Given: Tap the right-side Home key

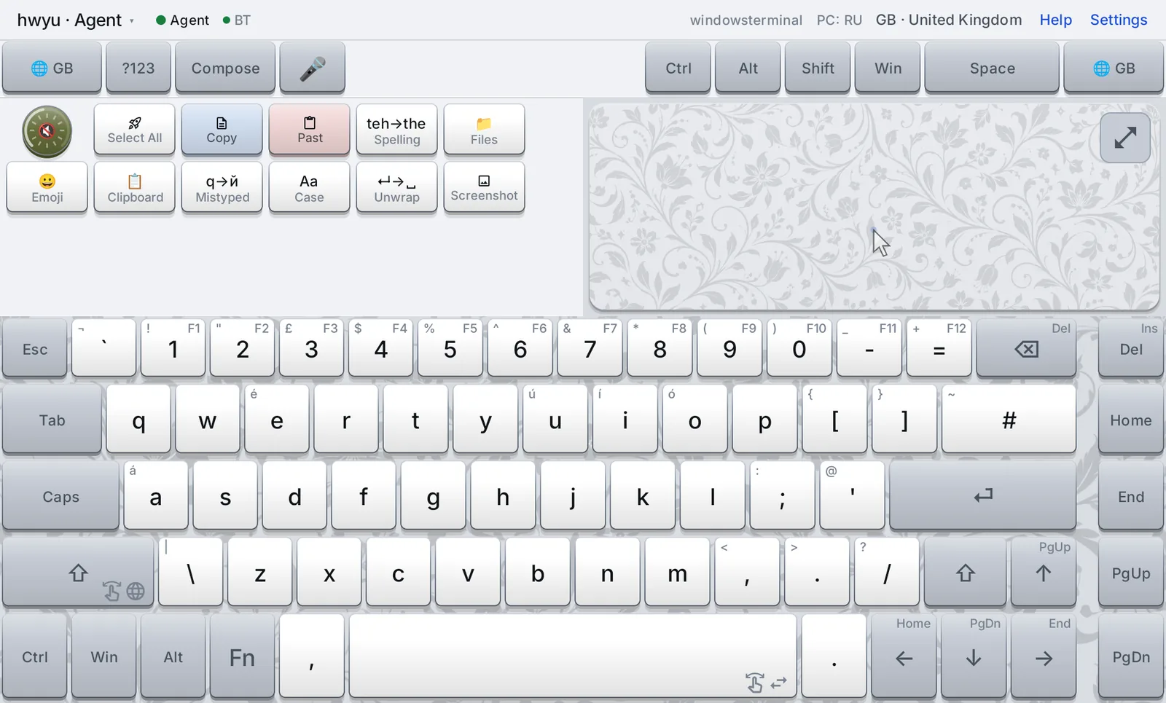Looking at the screenshot, I should 1130,420.
